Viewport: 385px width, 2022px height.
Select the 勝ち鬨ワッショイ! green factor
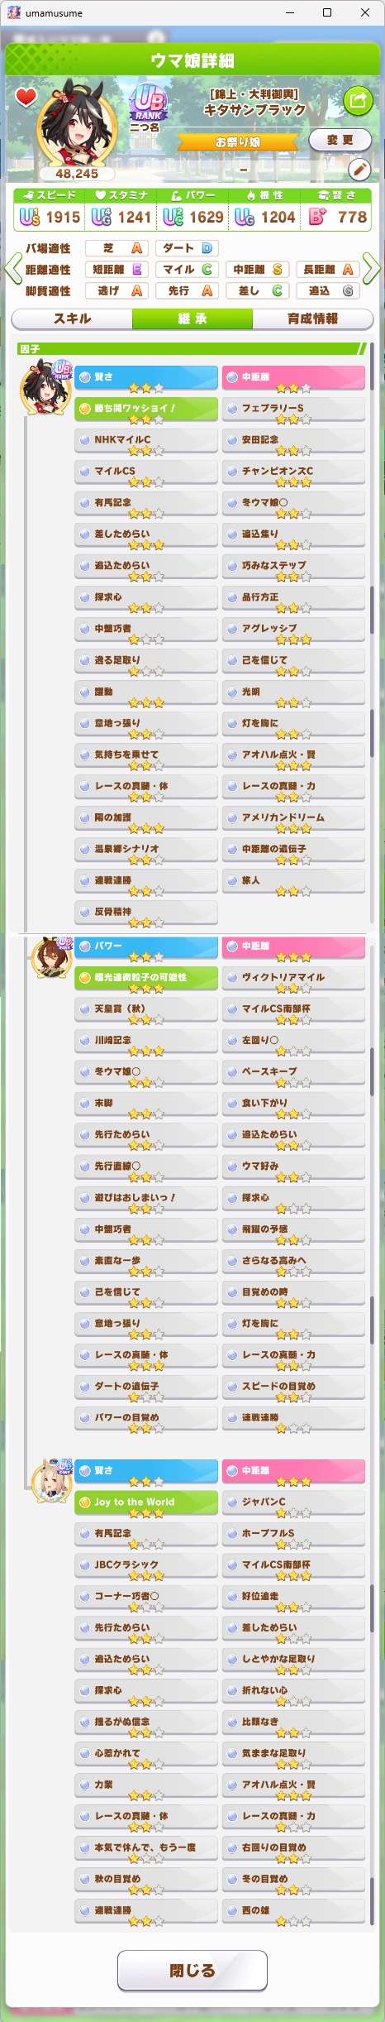click(146, 409)
